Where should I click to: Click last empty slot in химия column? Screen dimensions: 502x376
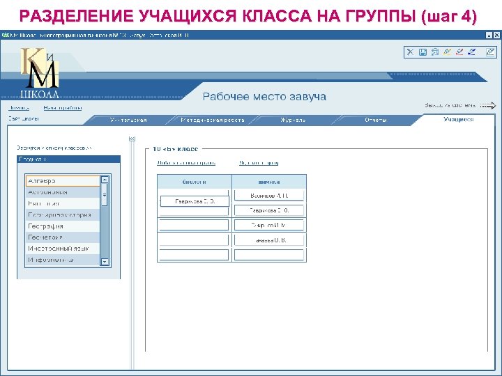pos(269,255)
